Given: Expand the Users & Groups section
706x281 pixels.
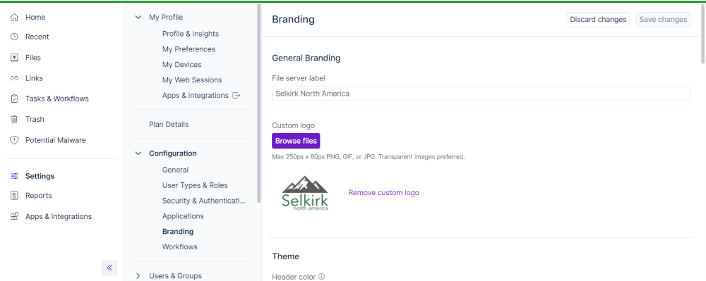Looking at the screenshot, I should click(x=138, y=276).
